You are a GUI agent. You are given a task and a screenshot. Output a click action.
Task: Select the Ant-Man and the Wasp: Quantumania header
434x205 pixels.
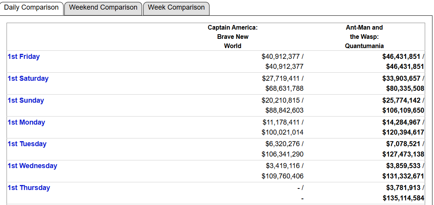pyautogui.click(x=364, y=37)
